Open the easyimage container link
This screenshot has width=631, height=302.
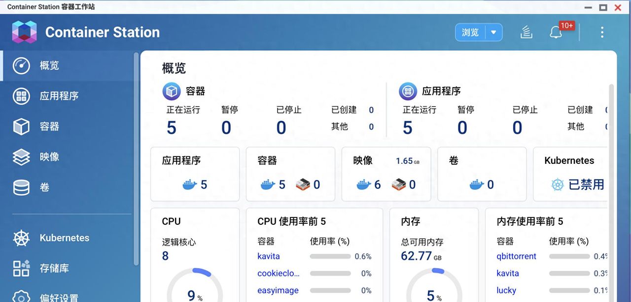[278, 290]
